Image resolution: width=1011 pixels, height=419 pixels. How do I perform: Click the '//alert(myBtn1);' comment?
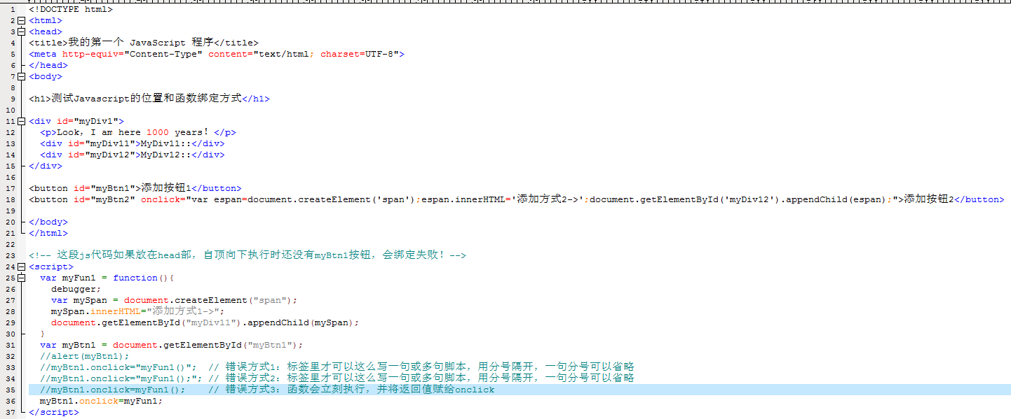(85, 357)
